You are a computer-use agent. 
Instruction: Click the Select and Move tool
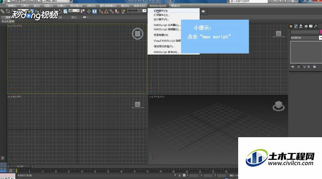89,11
